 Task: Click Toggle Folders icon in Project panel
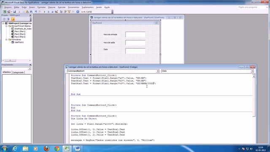click(13, 19)
